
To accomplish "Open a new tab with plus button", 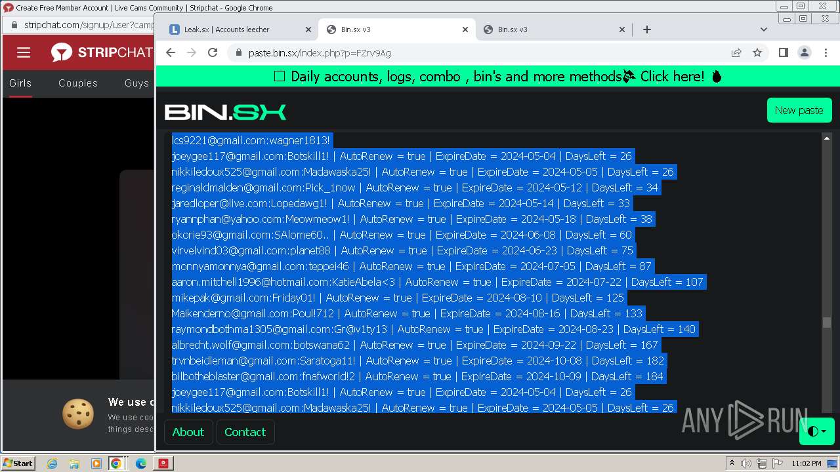I will [647, 29].
